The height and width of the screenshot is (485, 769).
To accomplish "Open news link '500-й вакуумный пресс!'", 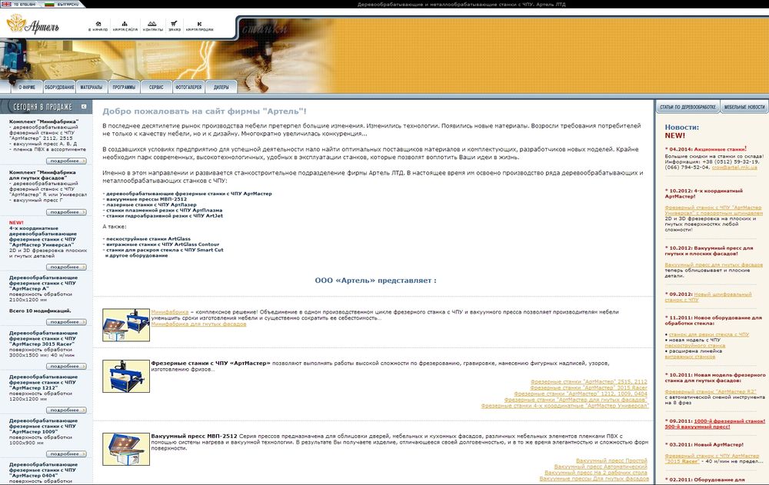I will coord(697,427).
